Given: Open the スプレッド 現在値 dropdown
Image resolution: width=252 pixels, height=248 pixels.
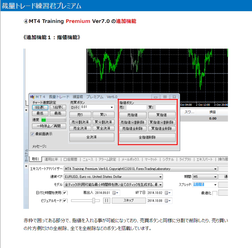Looking at the screenshot, I should click(x=205, y=185).
